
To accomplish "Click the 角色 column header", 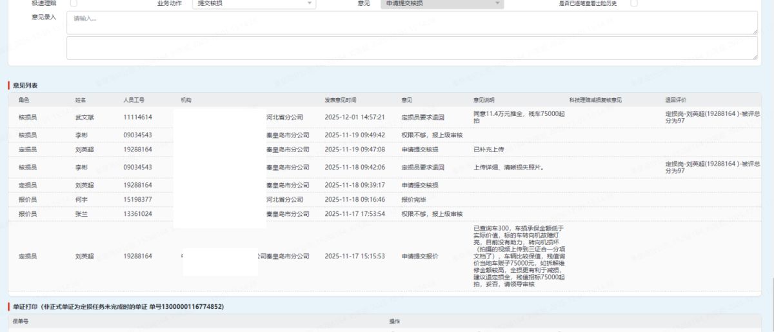I will (24, 100).
